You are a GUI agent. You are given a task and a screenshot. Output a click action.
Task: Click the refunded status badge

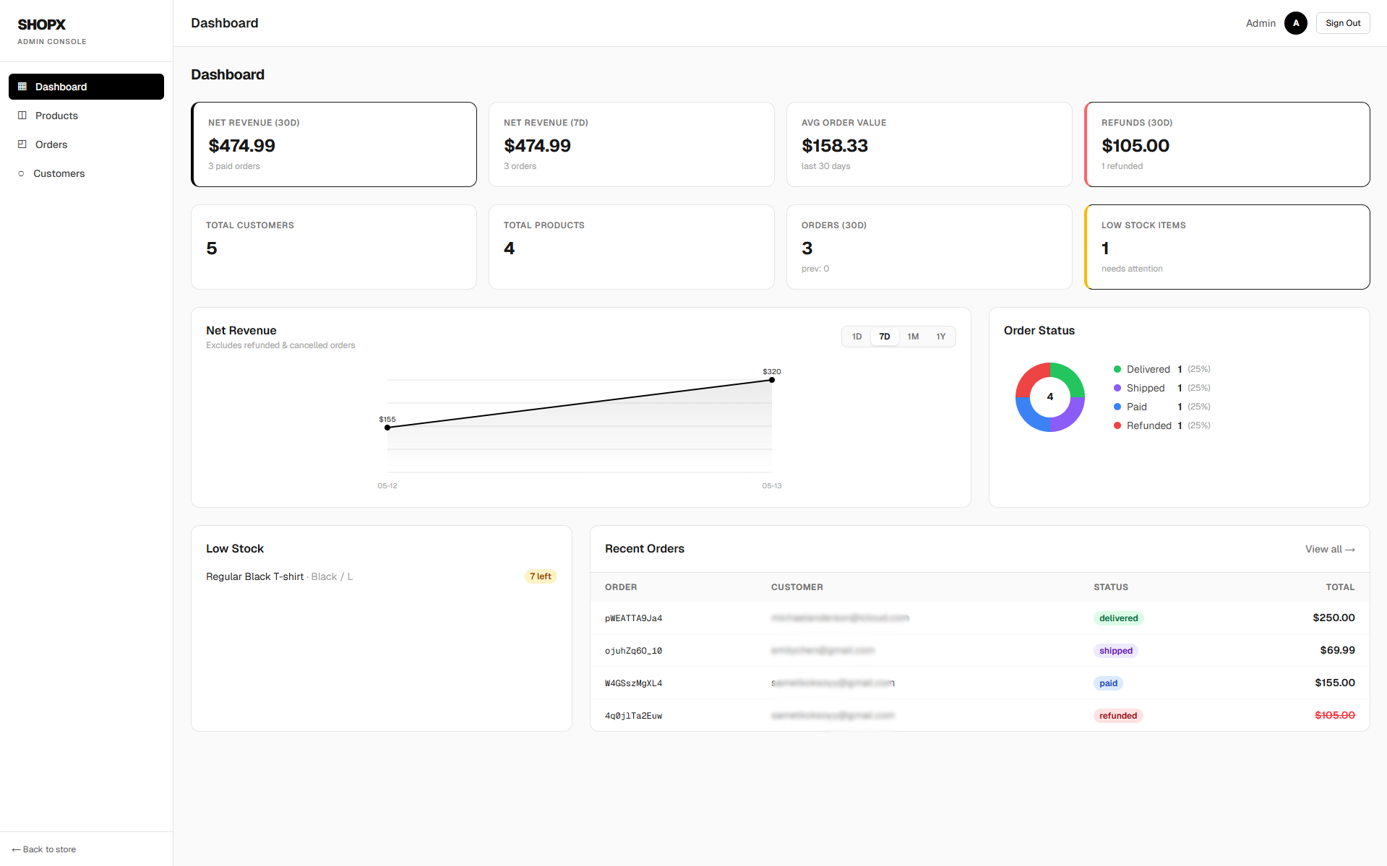(1118, 716)
